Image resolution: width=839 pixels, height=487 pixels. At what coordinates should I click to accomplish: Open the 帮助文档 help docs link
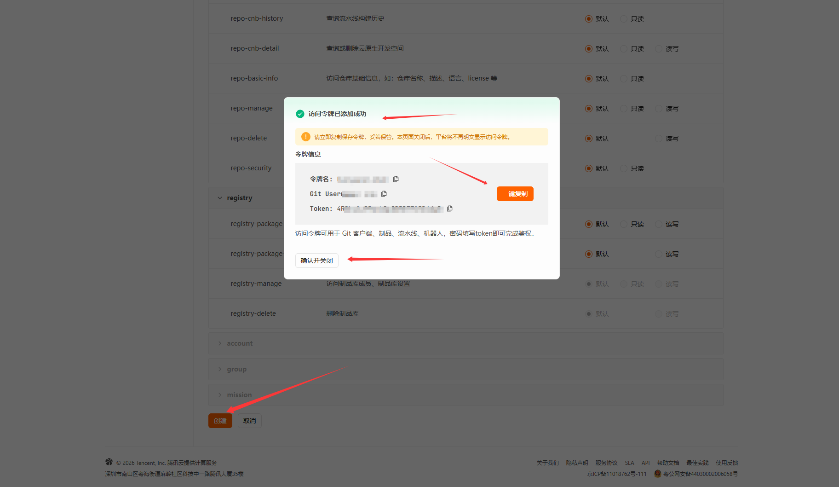point(667,463)
